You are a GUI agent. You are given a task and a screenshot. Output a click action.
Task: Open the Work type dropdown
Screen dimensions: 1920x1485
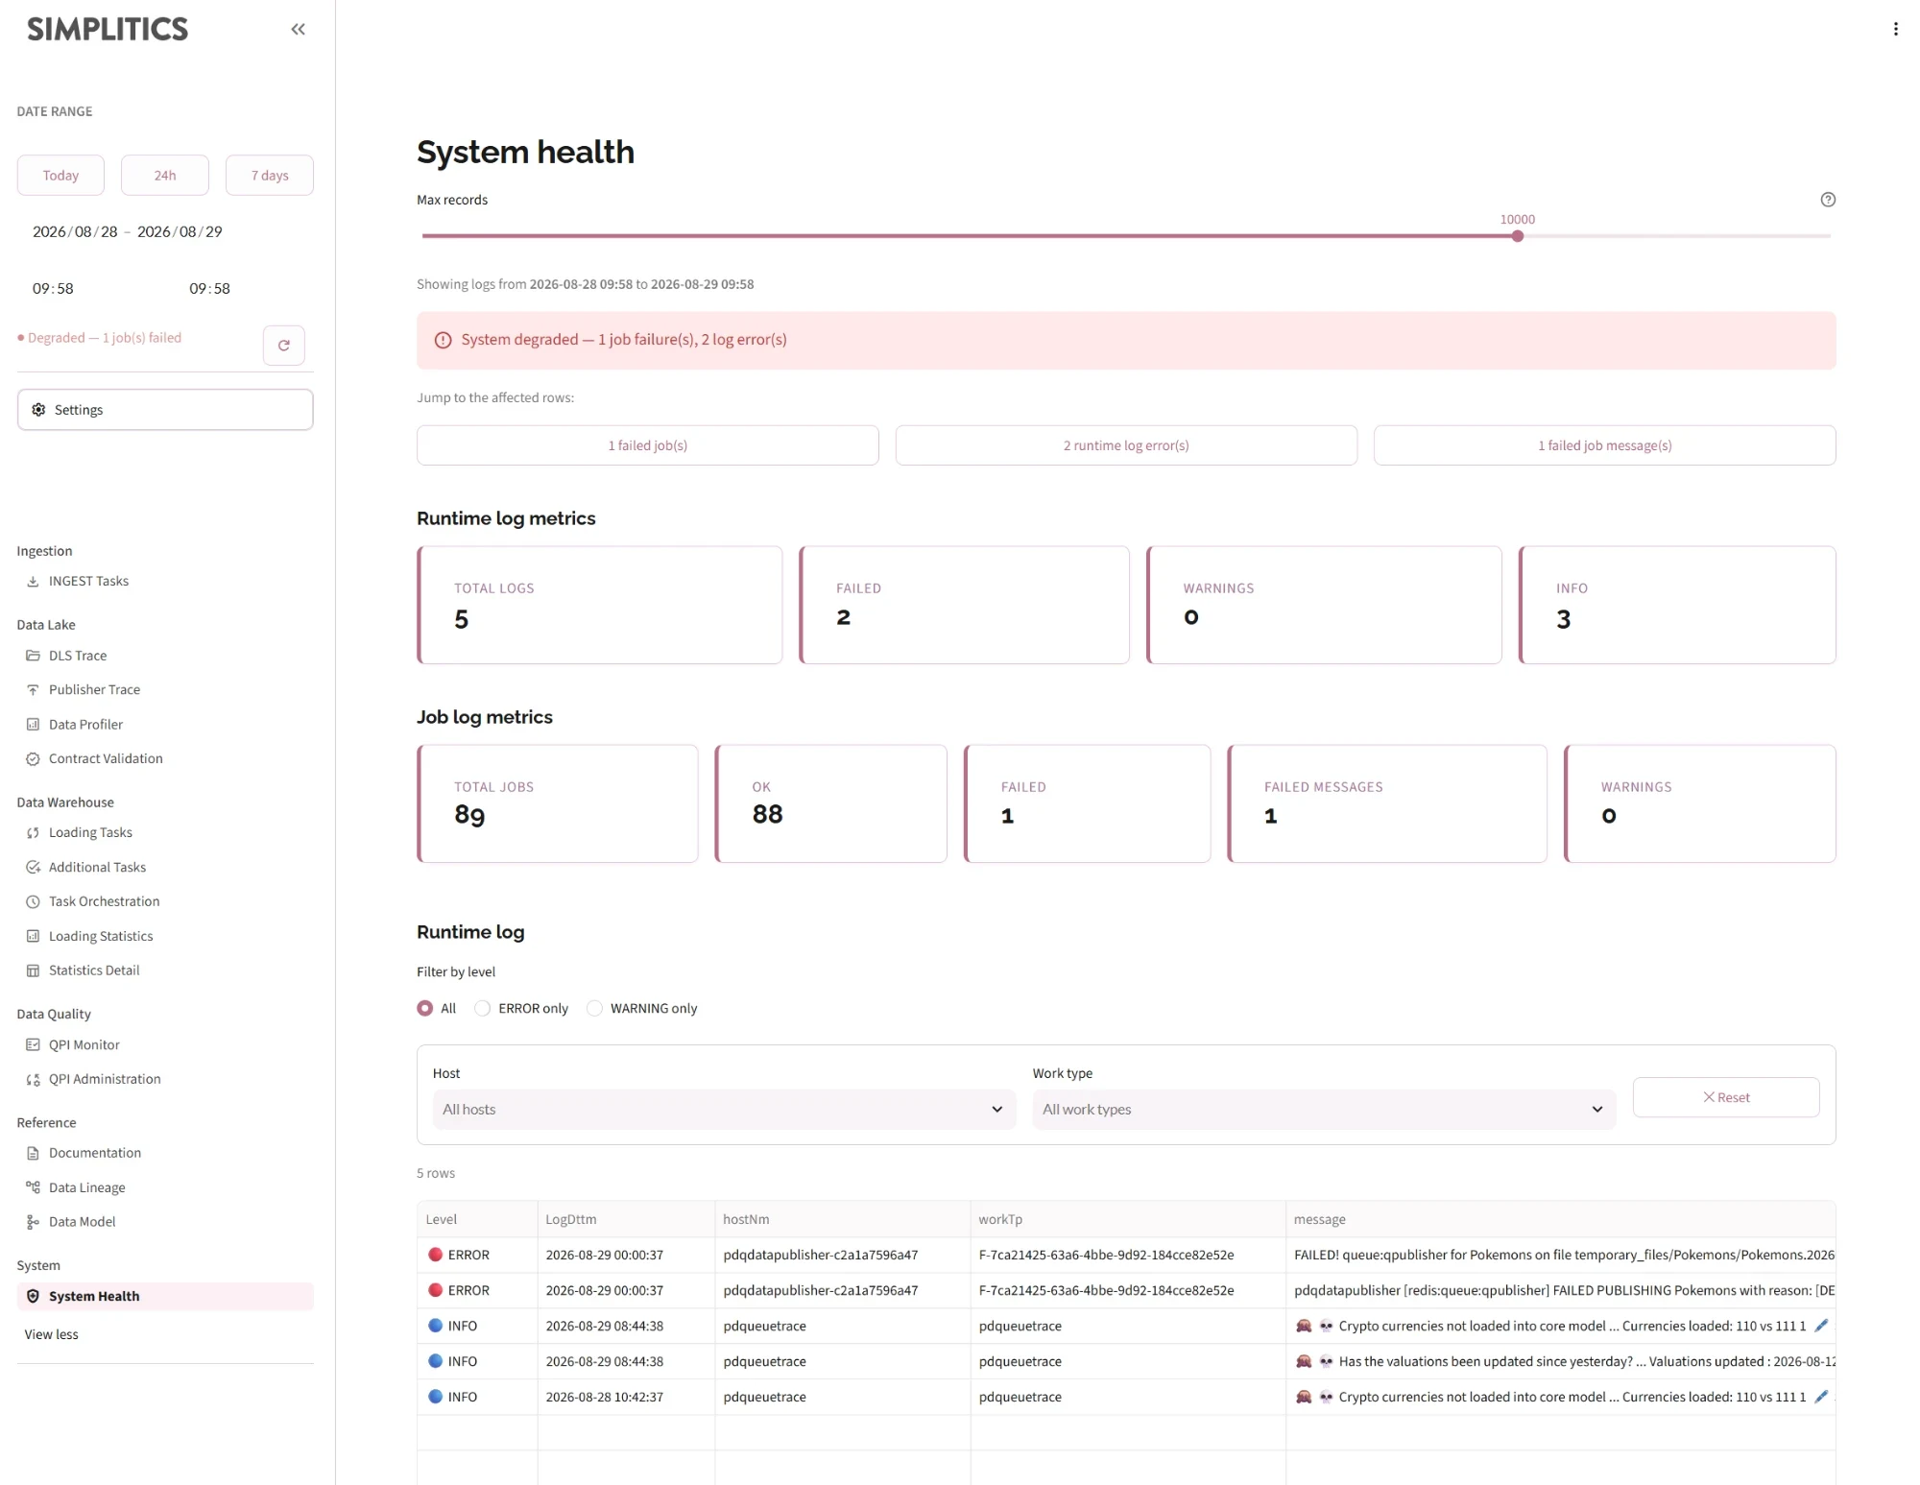tap(1324, 1109)
